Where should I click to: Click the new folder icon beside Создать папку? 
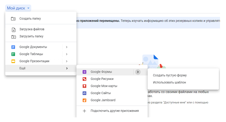pyautogui.click(x=13, y=19)
